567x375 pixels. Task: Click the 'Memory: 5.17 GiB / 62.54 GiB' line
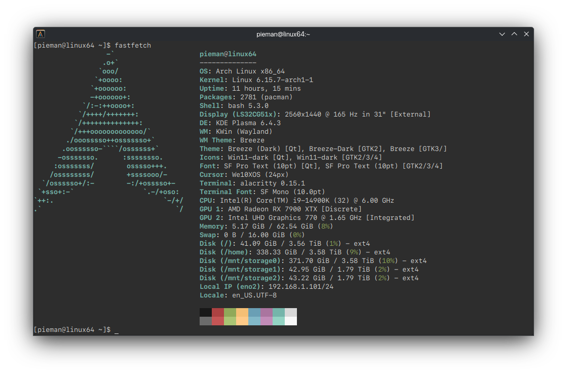coord(266,227)
